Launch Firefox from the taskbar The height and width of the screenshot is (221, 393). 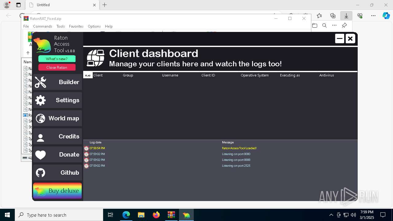click(x=156, y=215)
